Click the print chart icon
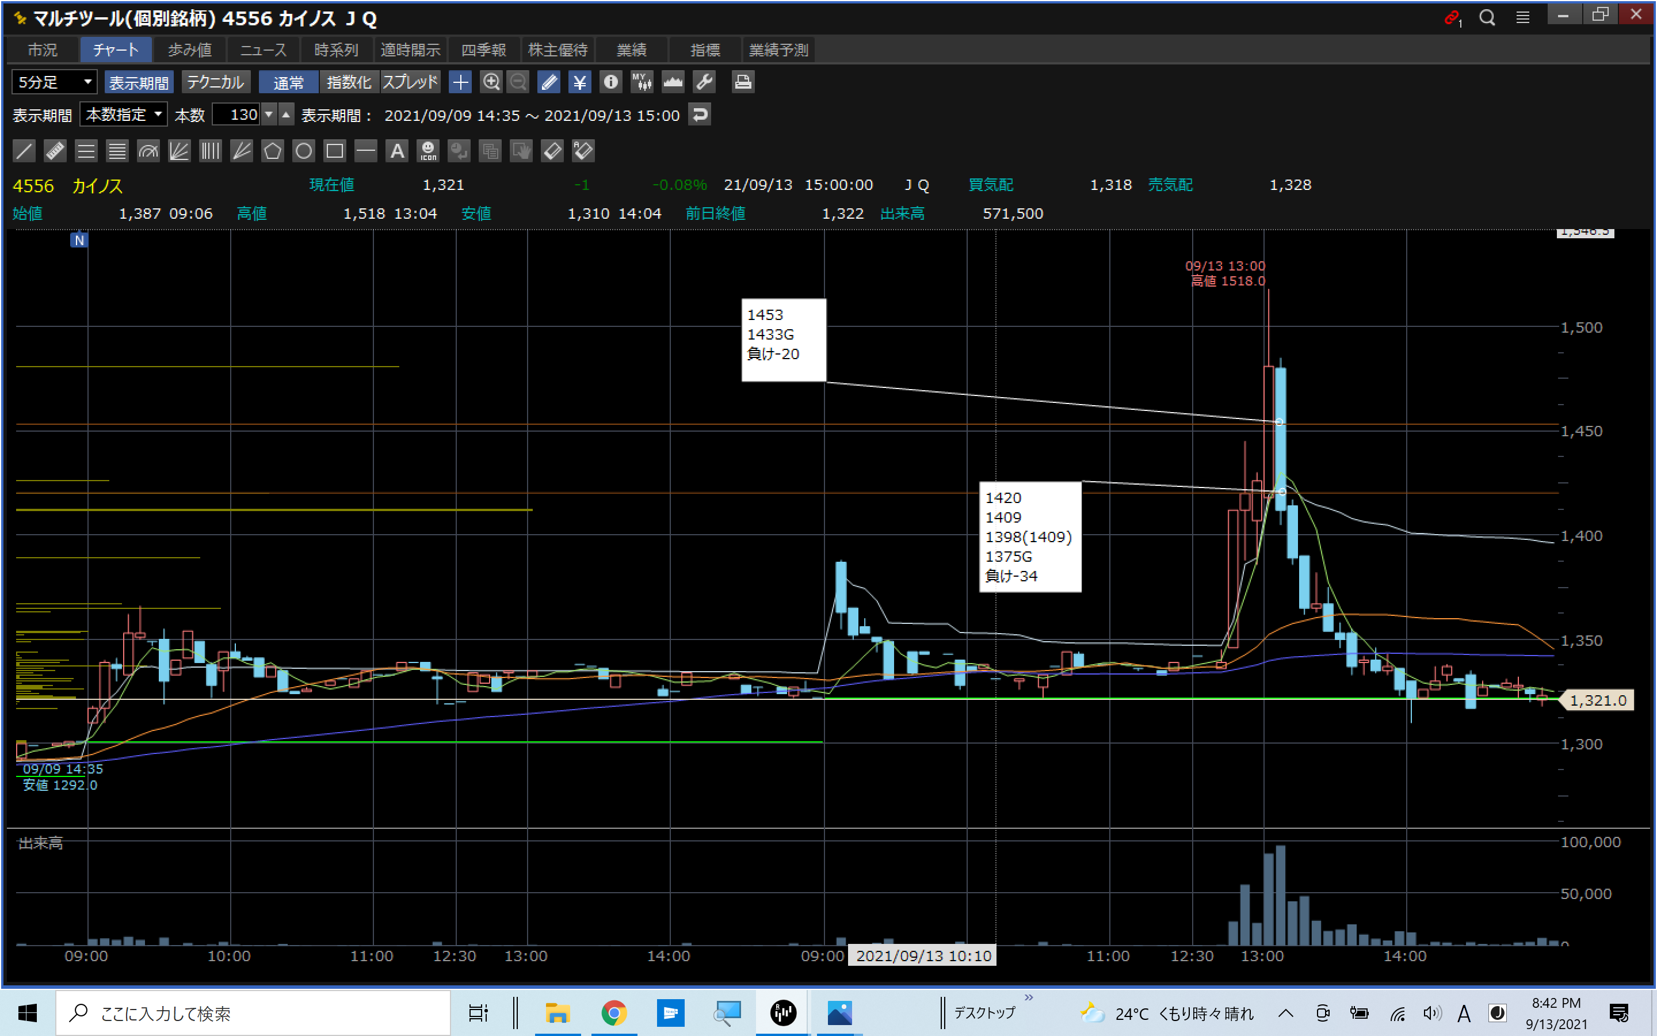 (743, 82)
